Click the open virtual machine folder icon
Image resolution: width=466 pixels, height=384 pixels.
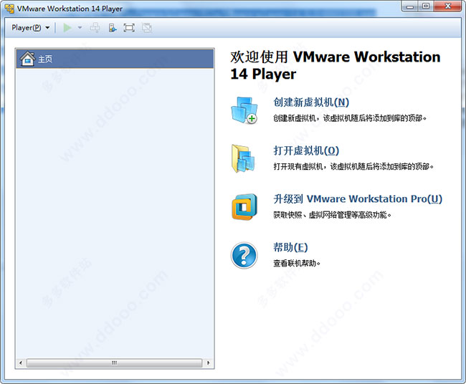(x=244, y=158)
